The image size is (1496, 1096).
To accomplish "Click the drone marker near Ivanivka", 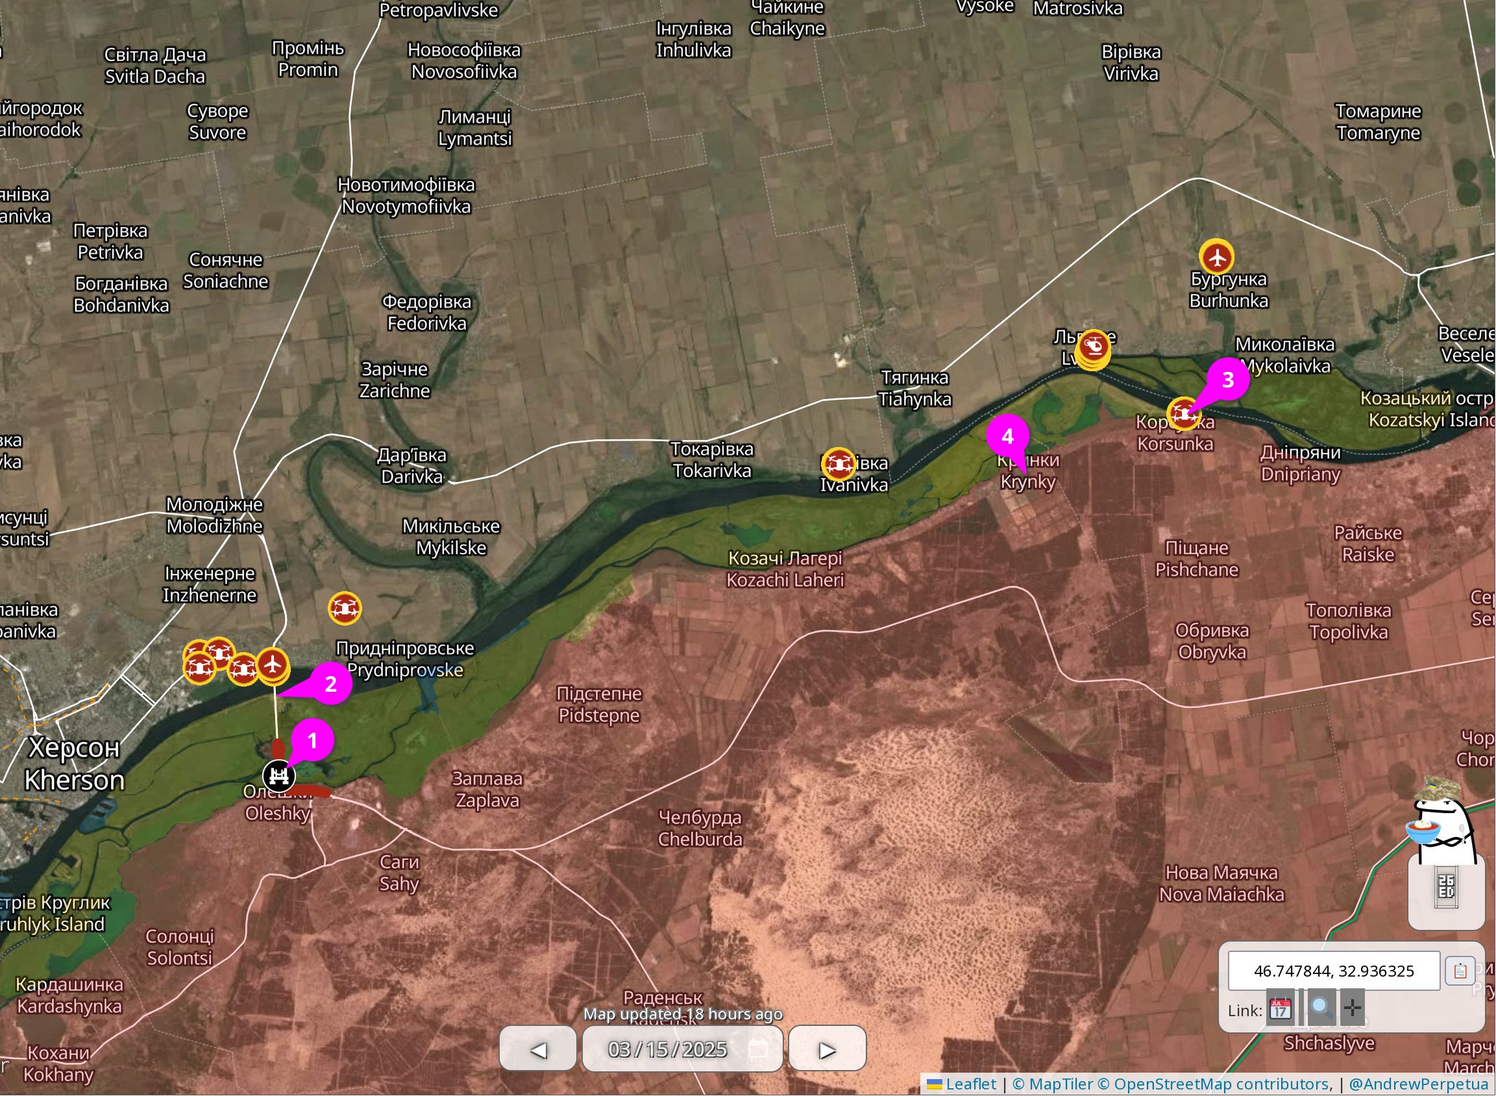I will tap(839, 464).
